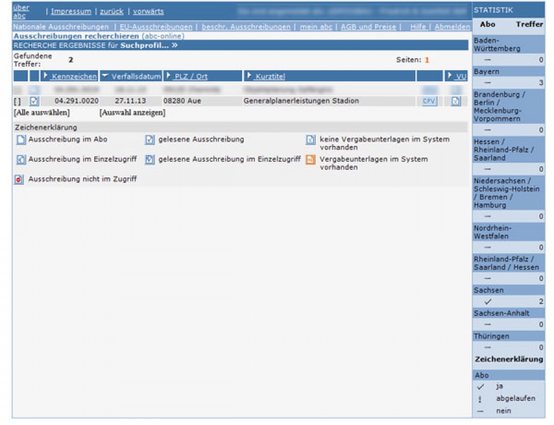
Task: Click location 08280 Aue
Action: [182, 101]
